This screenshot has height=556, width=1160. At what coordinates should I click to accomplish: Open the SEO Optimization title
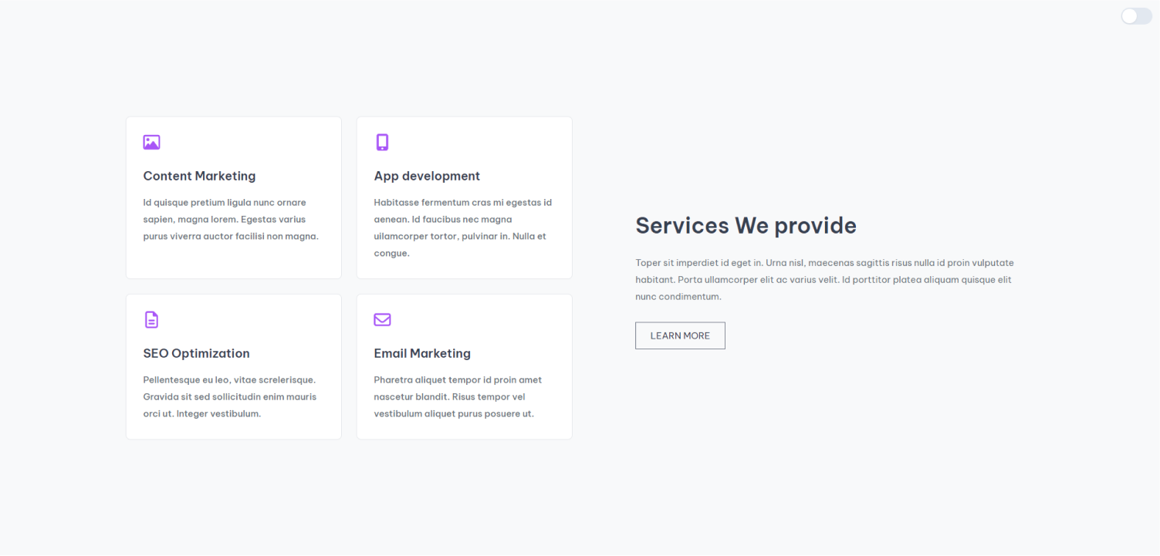pos(196,353)
